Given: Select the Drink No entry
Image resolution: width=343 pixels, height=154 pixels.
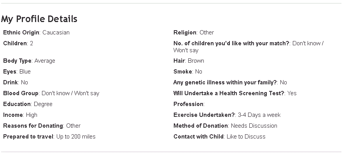Looking at the screenshot, I should tap(16, 83).
